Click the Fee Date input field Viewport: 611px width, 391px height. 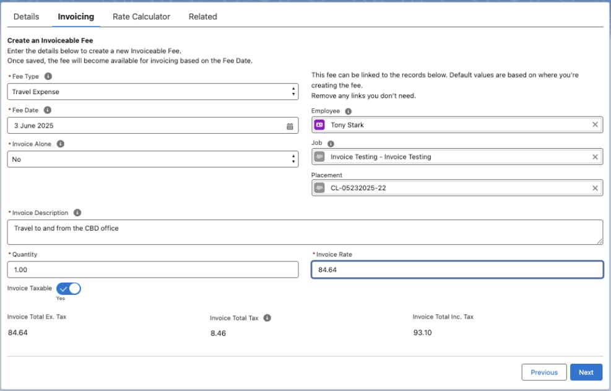[153, 126]
